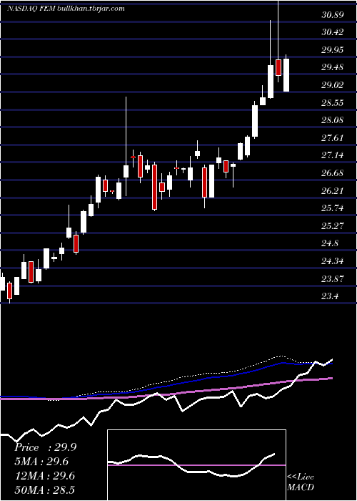The height and width of the screenshot is (501, 357).
Task: Click the red candlestick nearest the 29.48 label
Action: 278,67
